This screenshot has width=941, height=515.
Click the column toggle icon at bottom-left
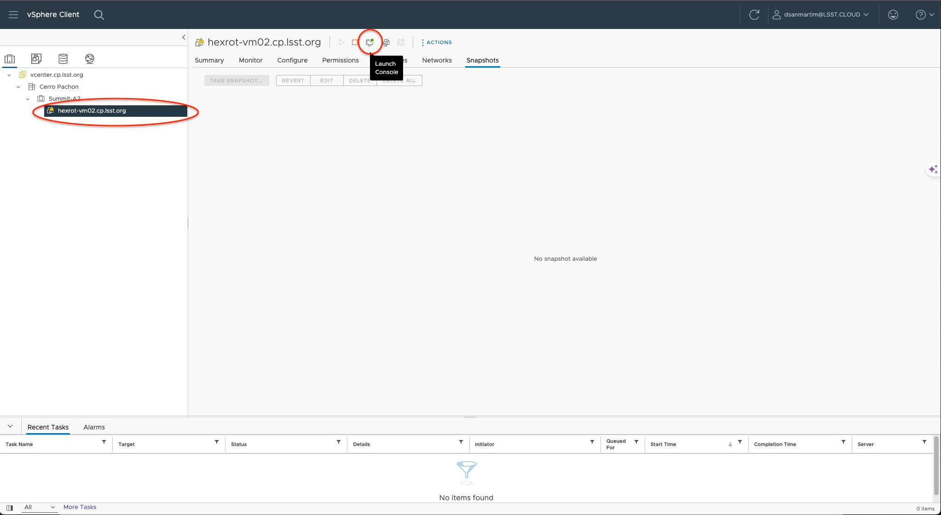(10, 508)
